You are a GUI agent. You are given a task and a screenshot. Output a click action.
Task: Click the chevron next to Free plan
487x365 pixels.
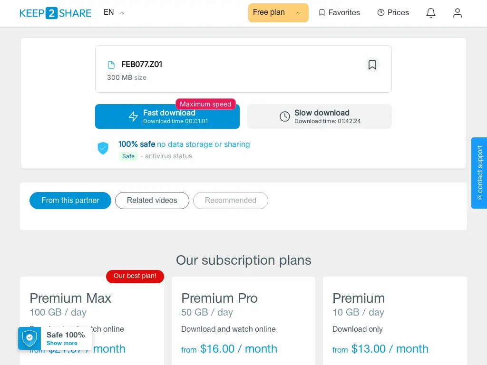pyautogui.click(x=298, y=13)
